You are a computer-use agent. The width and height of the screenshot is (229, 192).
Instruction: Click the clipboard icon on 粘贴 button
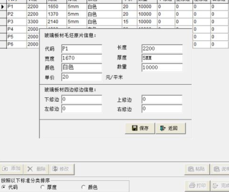coord(191,169)
